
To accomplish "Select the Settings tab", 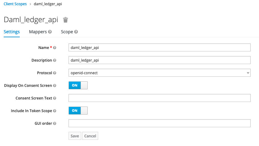I will [12, 32].
